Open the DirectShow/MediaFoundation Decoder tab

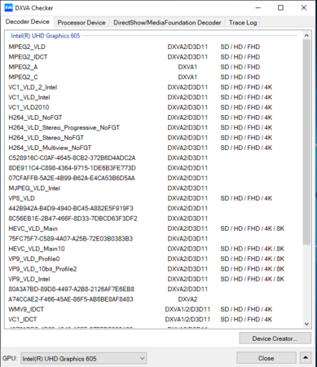(x=167, y=23)
